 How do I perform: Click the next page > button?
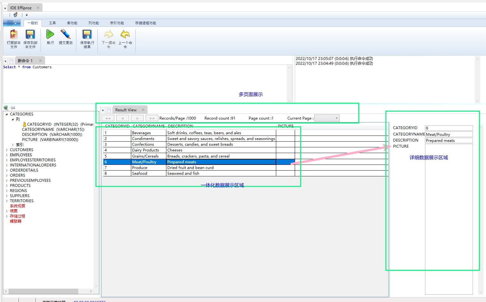pyautogui.click(x=137, y=118)
